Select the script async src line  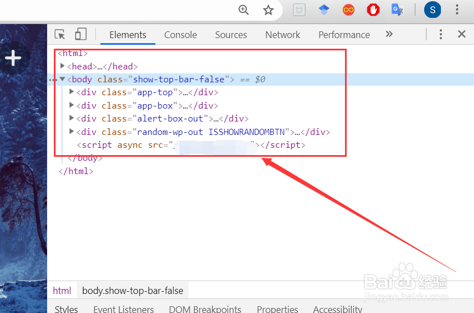coord(191,145)
